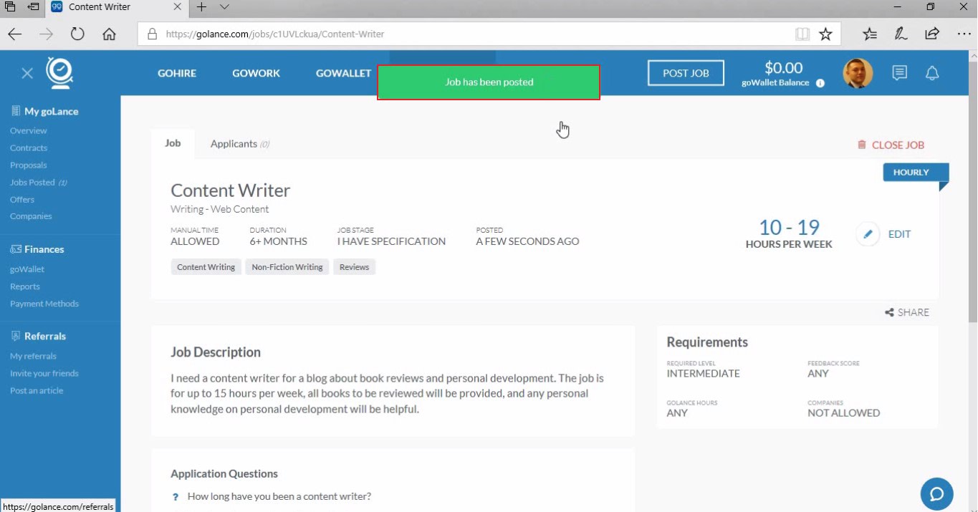This screenshot has width=978, height=512.
Task: Open the support chat bubble
Action: [936, 493]
